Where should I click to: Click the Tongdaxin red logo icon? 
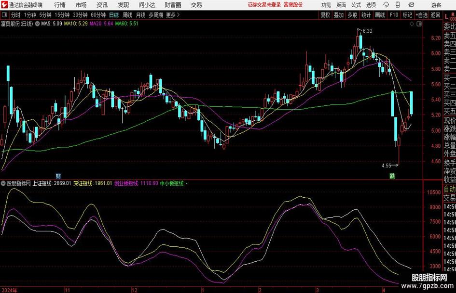(4, 5)
